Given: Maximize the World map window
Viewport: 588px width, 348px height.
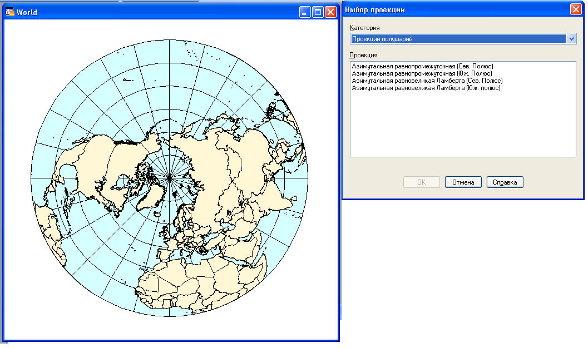Looking at the screenshot, I should coord(318,12).
